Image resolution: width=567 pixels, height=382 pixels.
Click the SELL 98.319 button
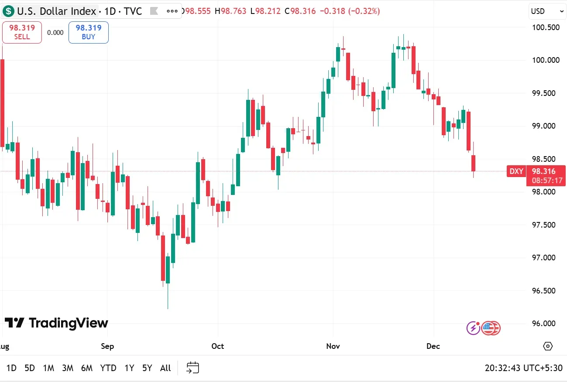tap(22, 32)
